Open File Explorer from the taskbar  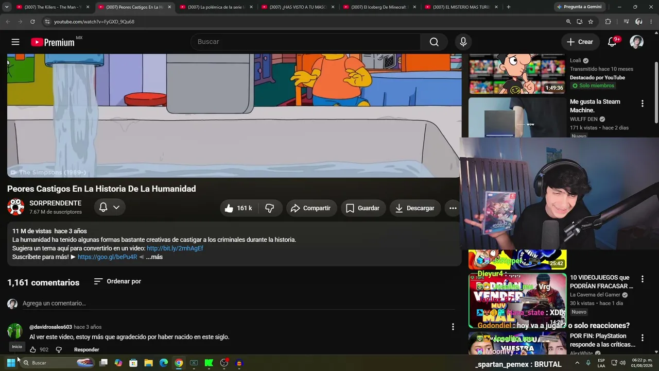tap(148, 363)
